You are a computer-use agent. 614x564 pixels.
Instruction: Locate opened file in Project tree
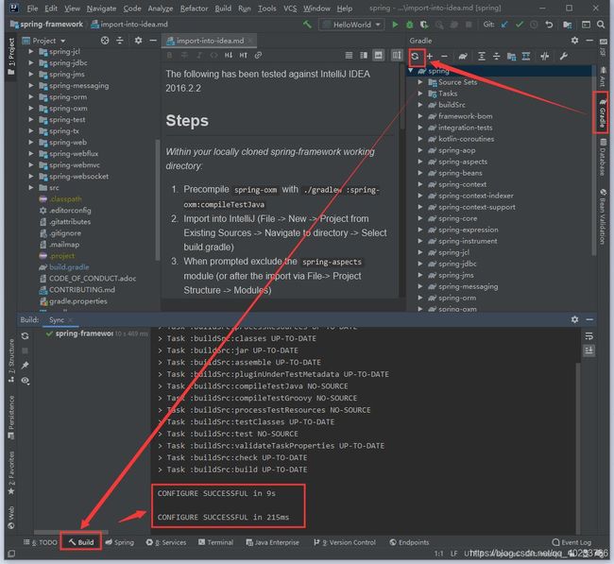pyautogui.click(x=105, y=41)
